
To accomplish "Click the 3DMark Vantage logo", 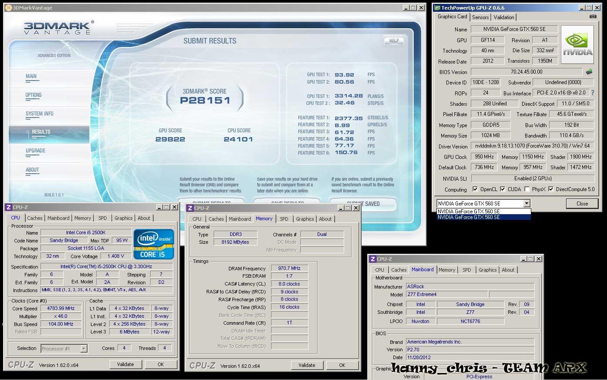I will [58, 27].
